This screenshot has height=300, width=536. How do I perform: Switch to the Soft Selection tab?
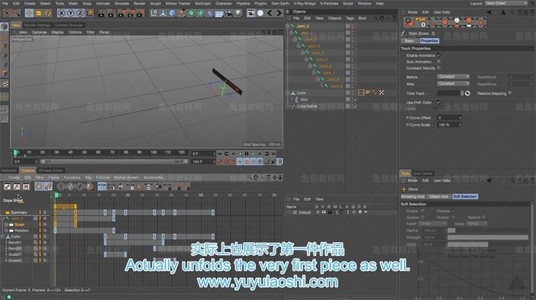pyautogui.click(x=465, y=196)
